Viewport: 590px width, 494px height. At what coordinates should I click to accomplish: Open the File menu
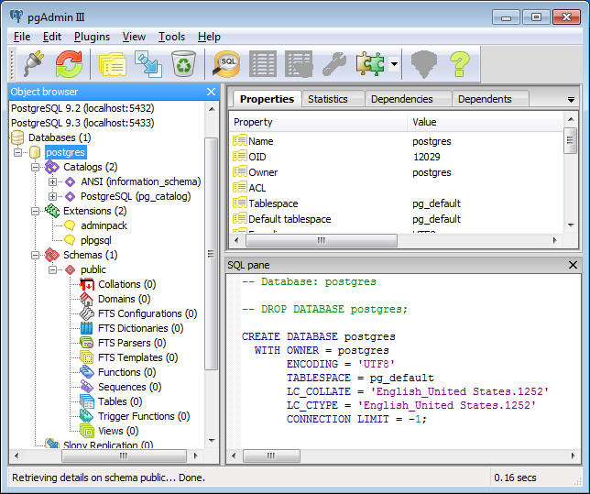[x=22, y=37]
